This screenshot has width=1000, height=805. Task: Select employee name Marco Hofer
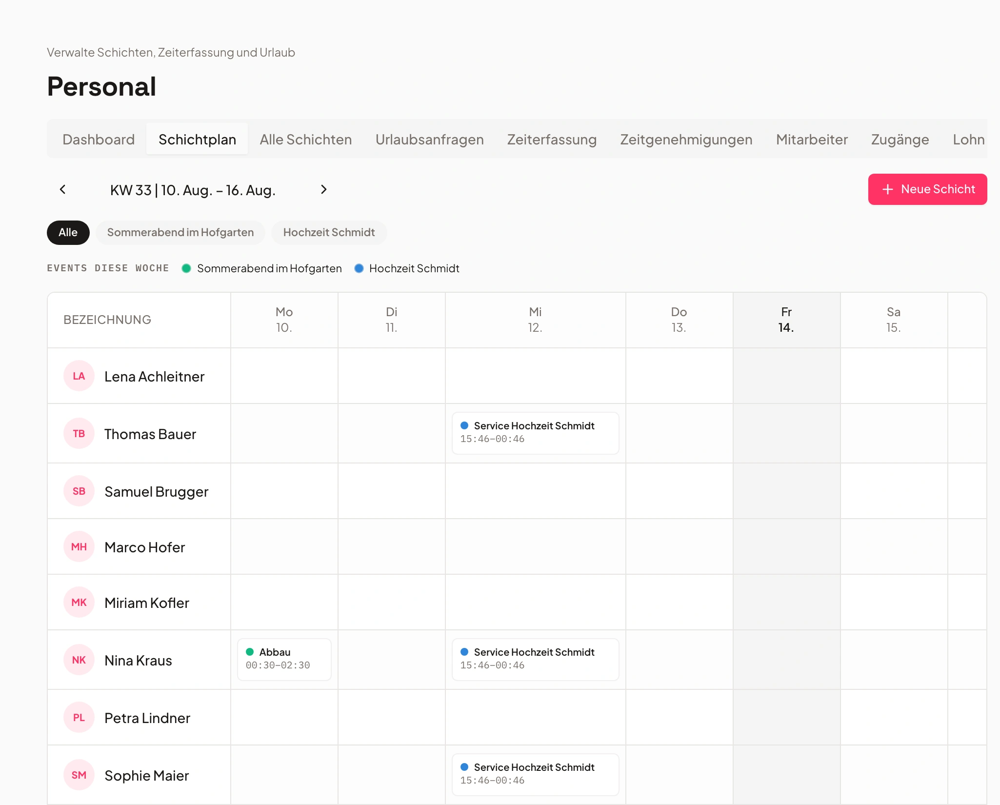[x=145, y=547]
